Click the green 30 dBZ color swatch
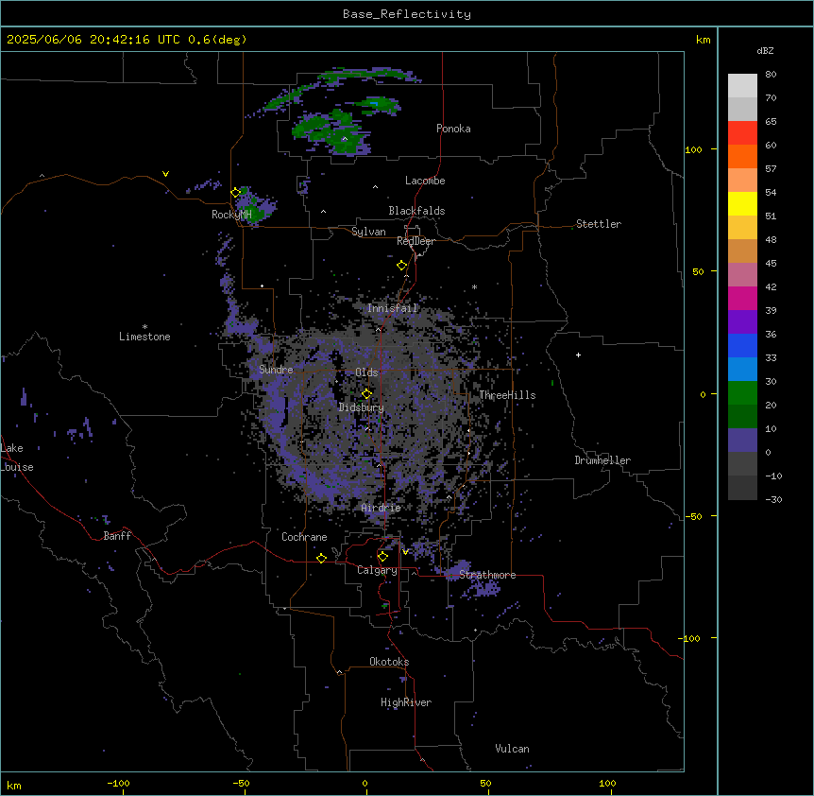The width and height of the screenshot is (814, 796). [742, 393]
